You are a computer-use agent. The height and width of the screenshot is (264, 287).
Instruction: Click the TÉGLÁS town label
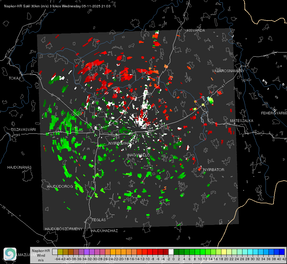[x=99, y=220]
